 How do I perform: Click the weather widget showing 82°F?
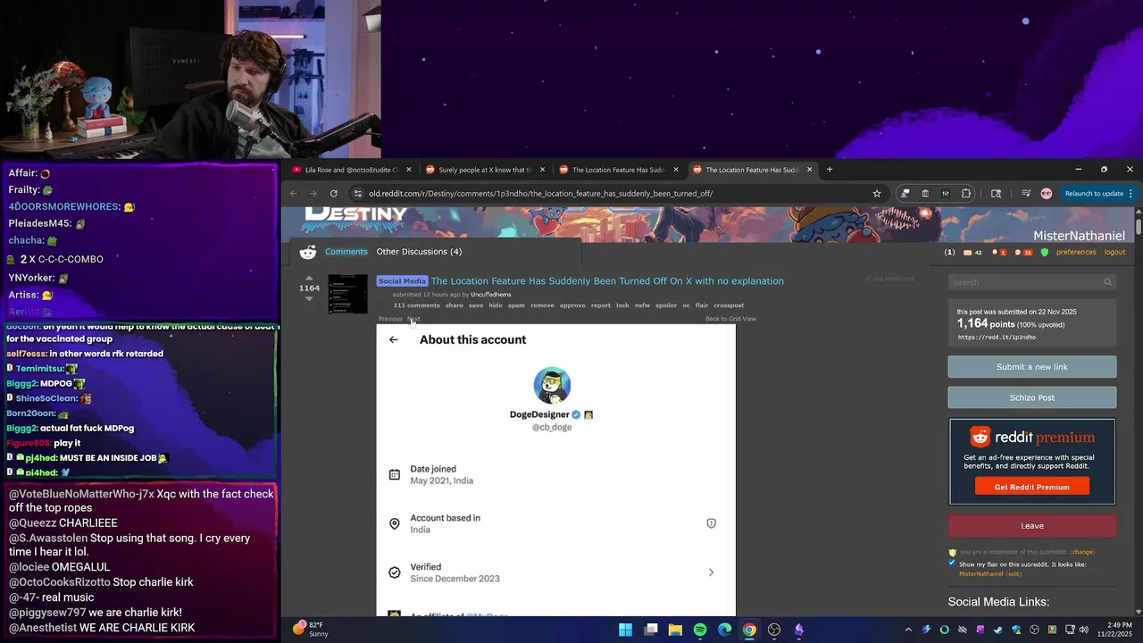(311, 630)
